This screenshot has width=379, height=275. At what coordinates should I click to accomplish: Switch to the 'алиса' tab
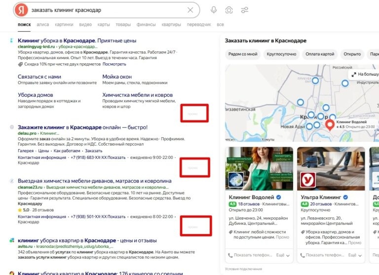[43, 24]
